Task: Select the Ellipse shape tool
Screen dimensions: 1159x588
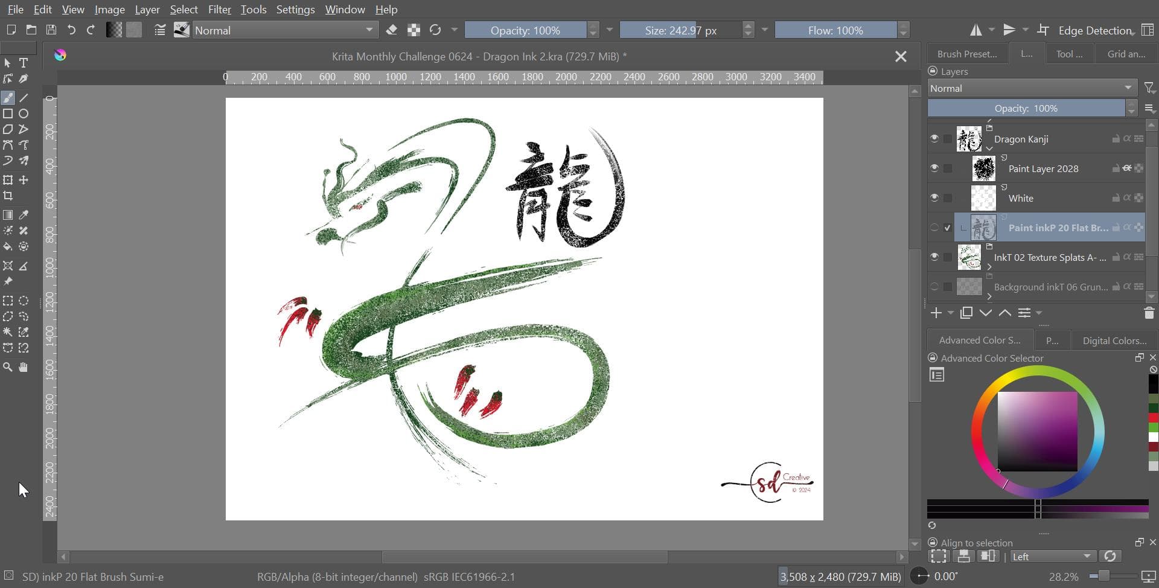Action: click(x=24, y=113)
